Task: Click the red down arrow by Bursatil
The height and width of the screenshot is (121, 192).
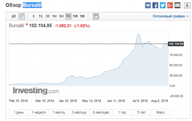Action: click(27, 25)
